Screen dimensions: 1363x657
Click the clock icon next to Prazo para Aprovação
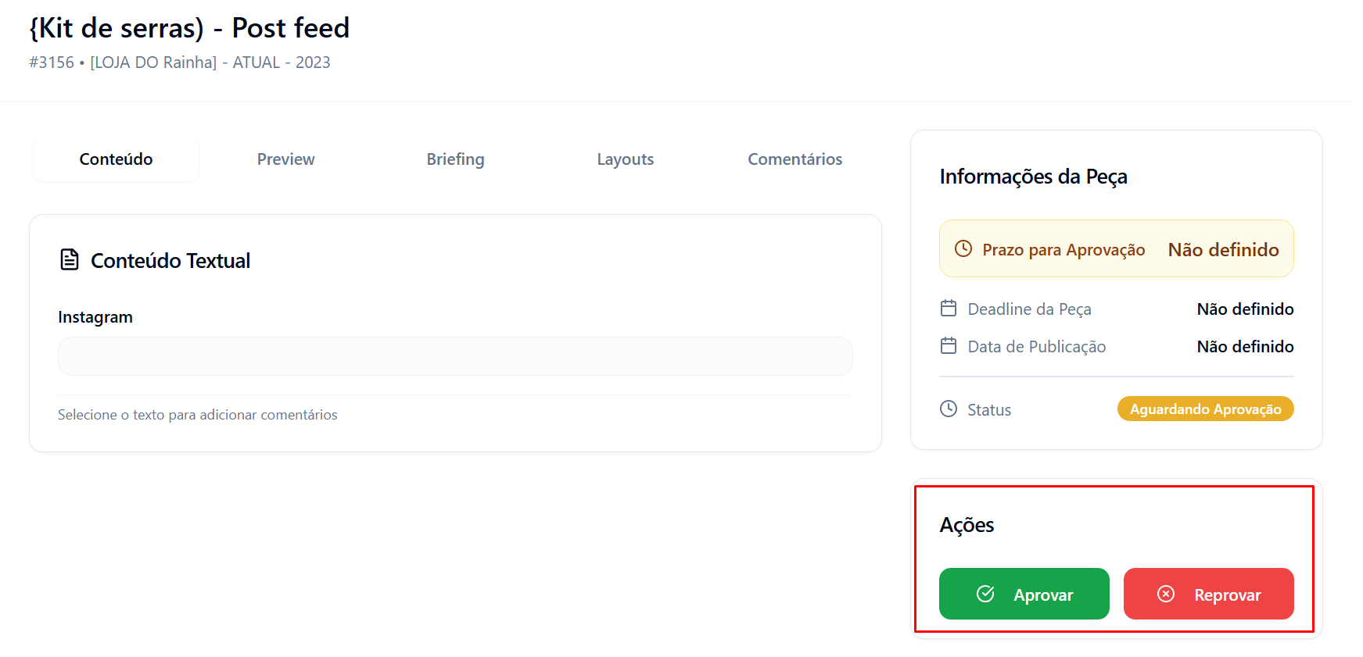[963, 248]
